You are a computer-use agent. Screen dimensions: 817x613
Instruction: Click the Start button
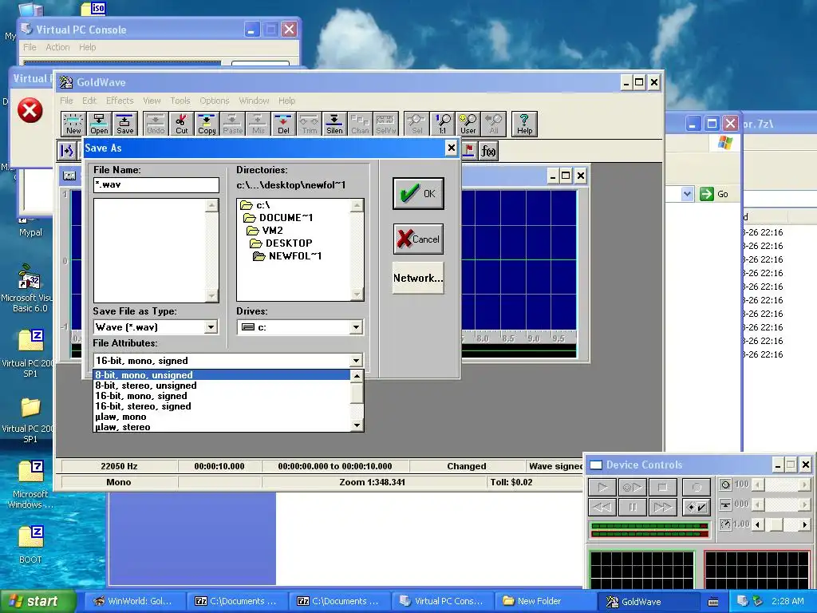(x=37, y=601)
